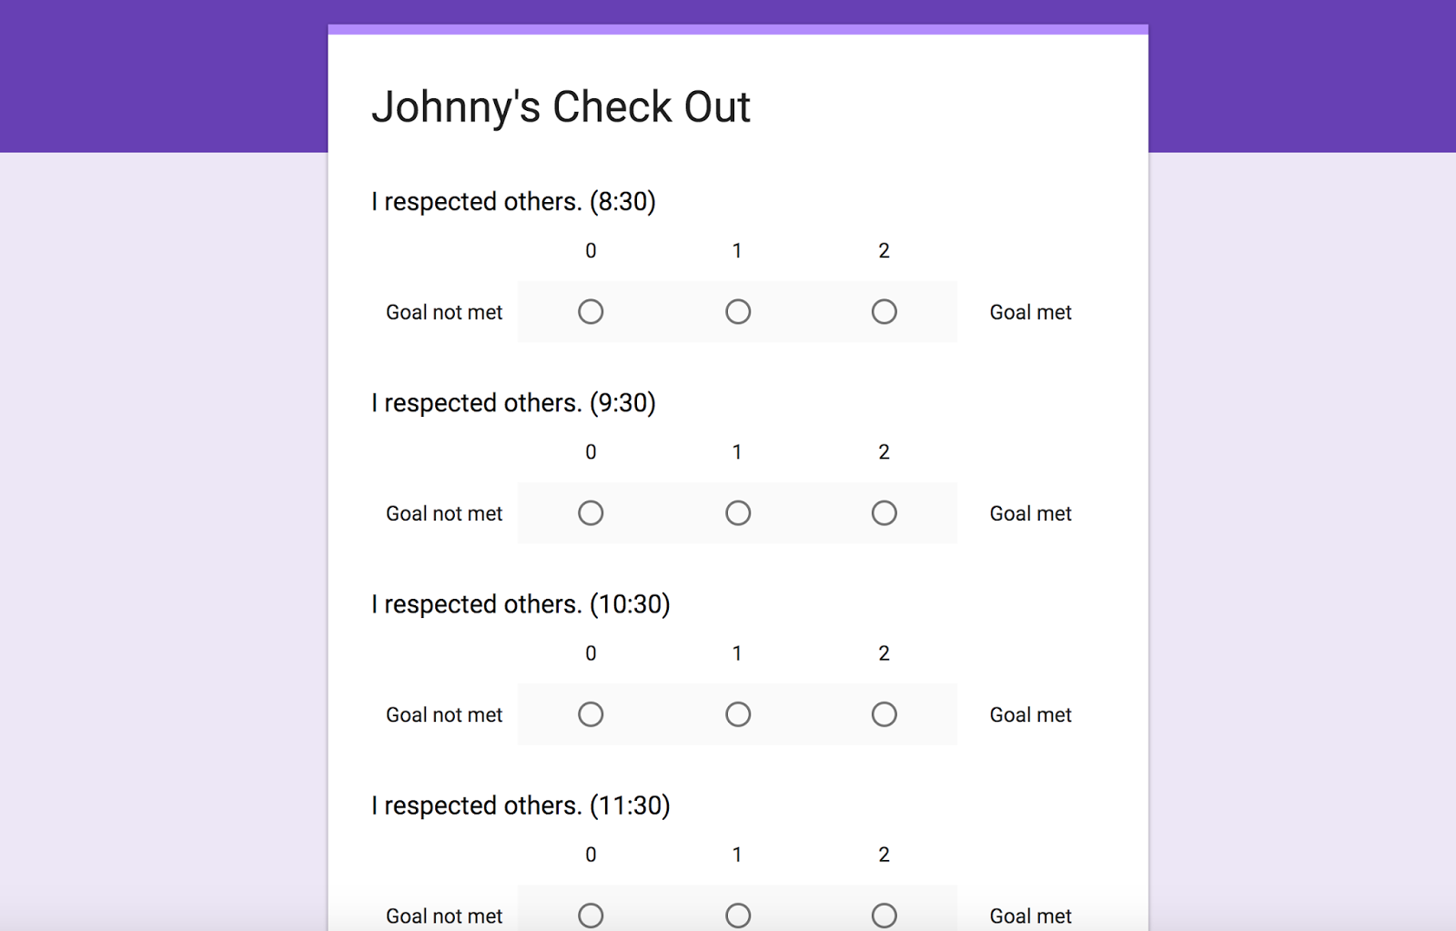
Task: Pick 1 for the 11:30 question
Action: click(x=738, y=915)
